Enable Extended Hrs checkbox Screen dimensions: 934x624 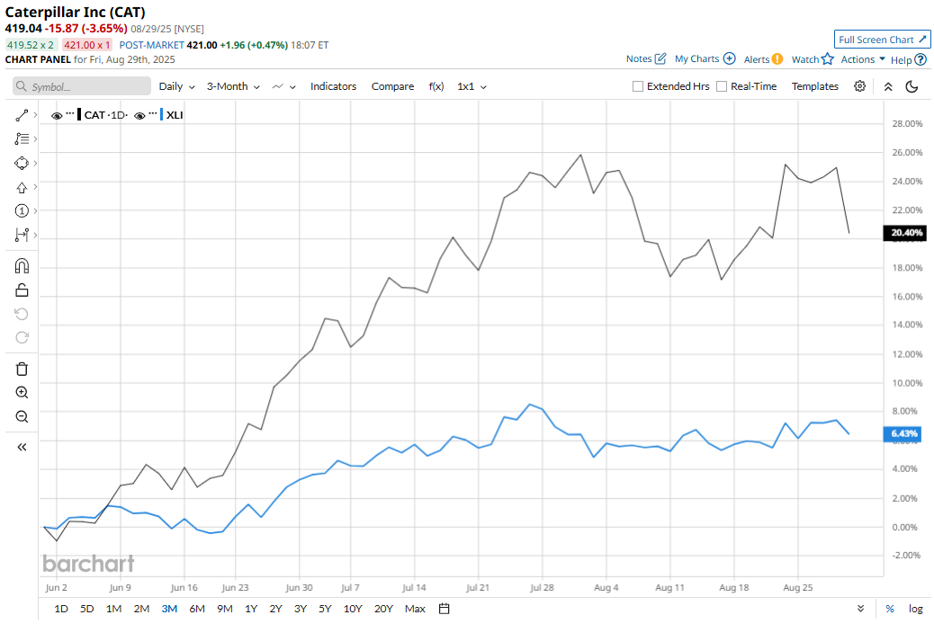(637, 86)
